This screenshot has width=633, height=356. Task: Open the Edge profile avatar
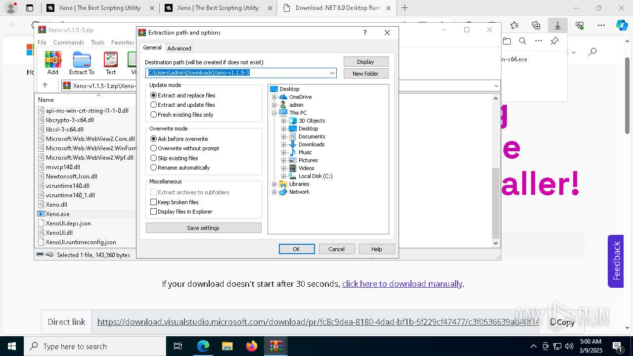11,8
